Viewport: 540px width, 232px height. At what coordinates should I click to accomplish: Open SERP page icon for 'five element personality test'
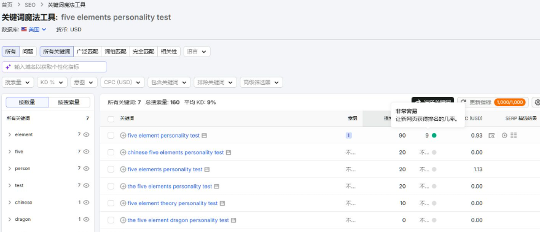coord(204,136)
